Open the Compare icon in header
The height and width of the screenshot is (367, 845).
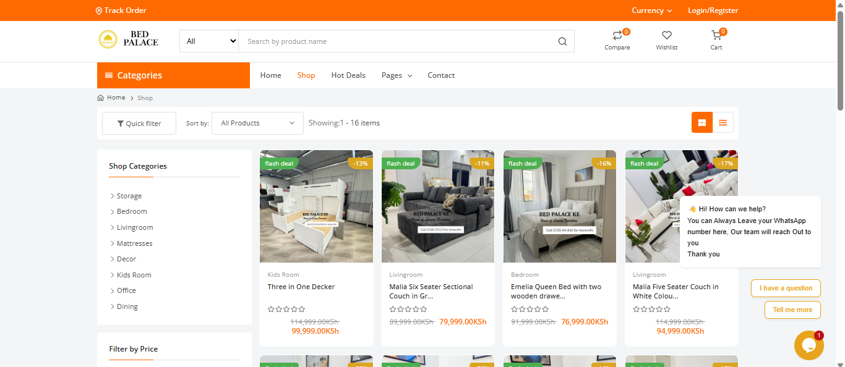617,36
